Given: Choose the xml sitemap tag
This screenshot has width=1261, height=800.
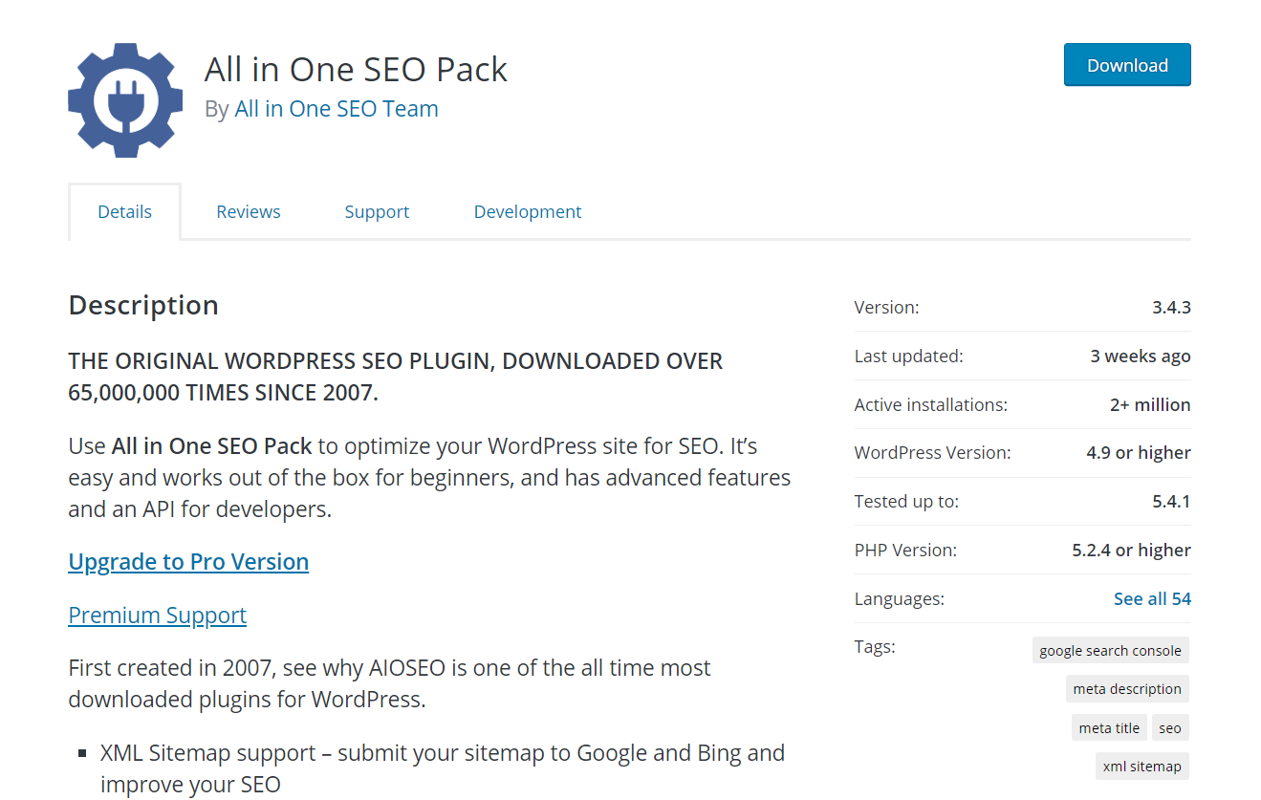Looking at the screenshot, I should point(1142,766).
